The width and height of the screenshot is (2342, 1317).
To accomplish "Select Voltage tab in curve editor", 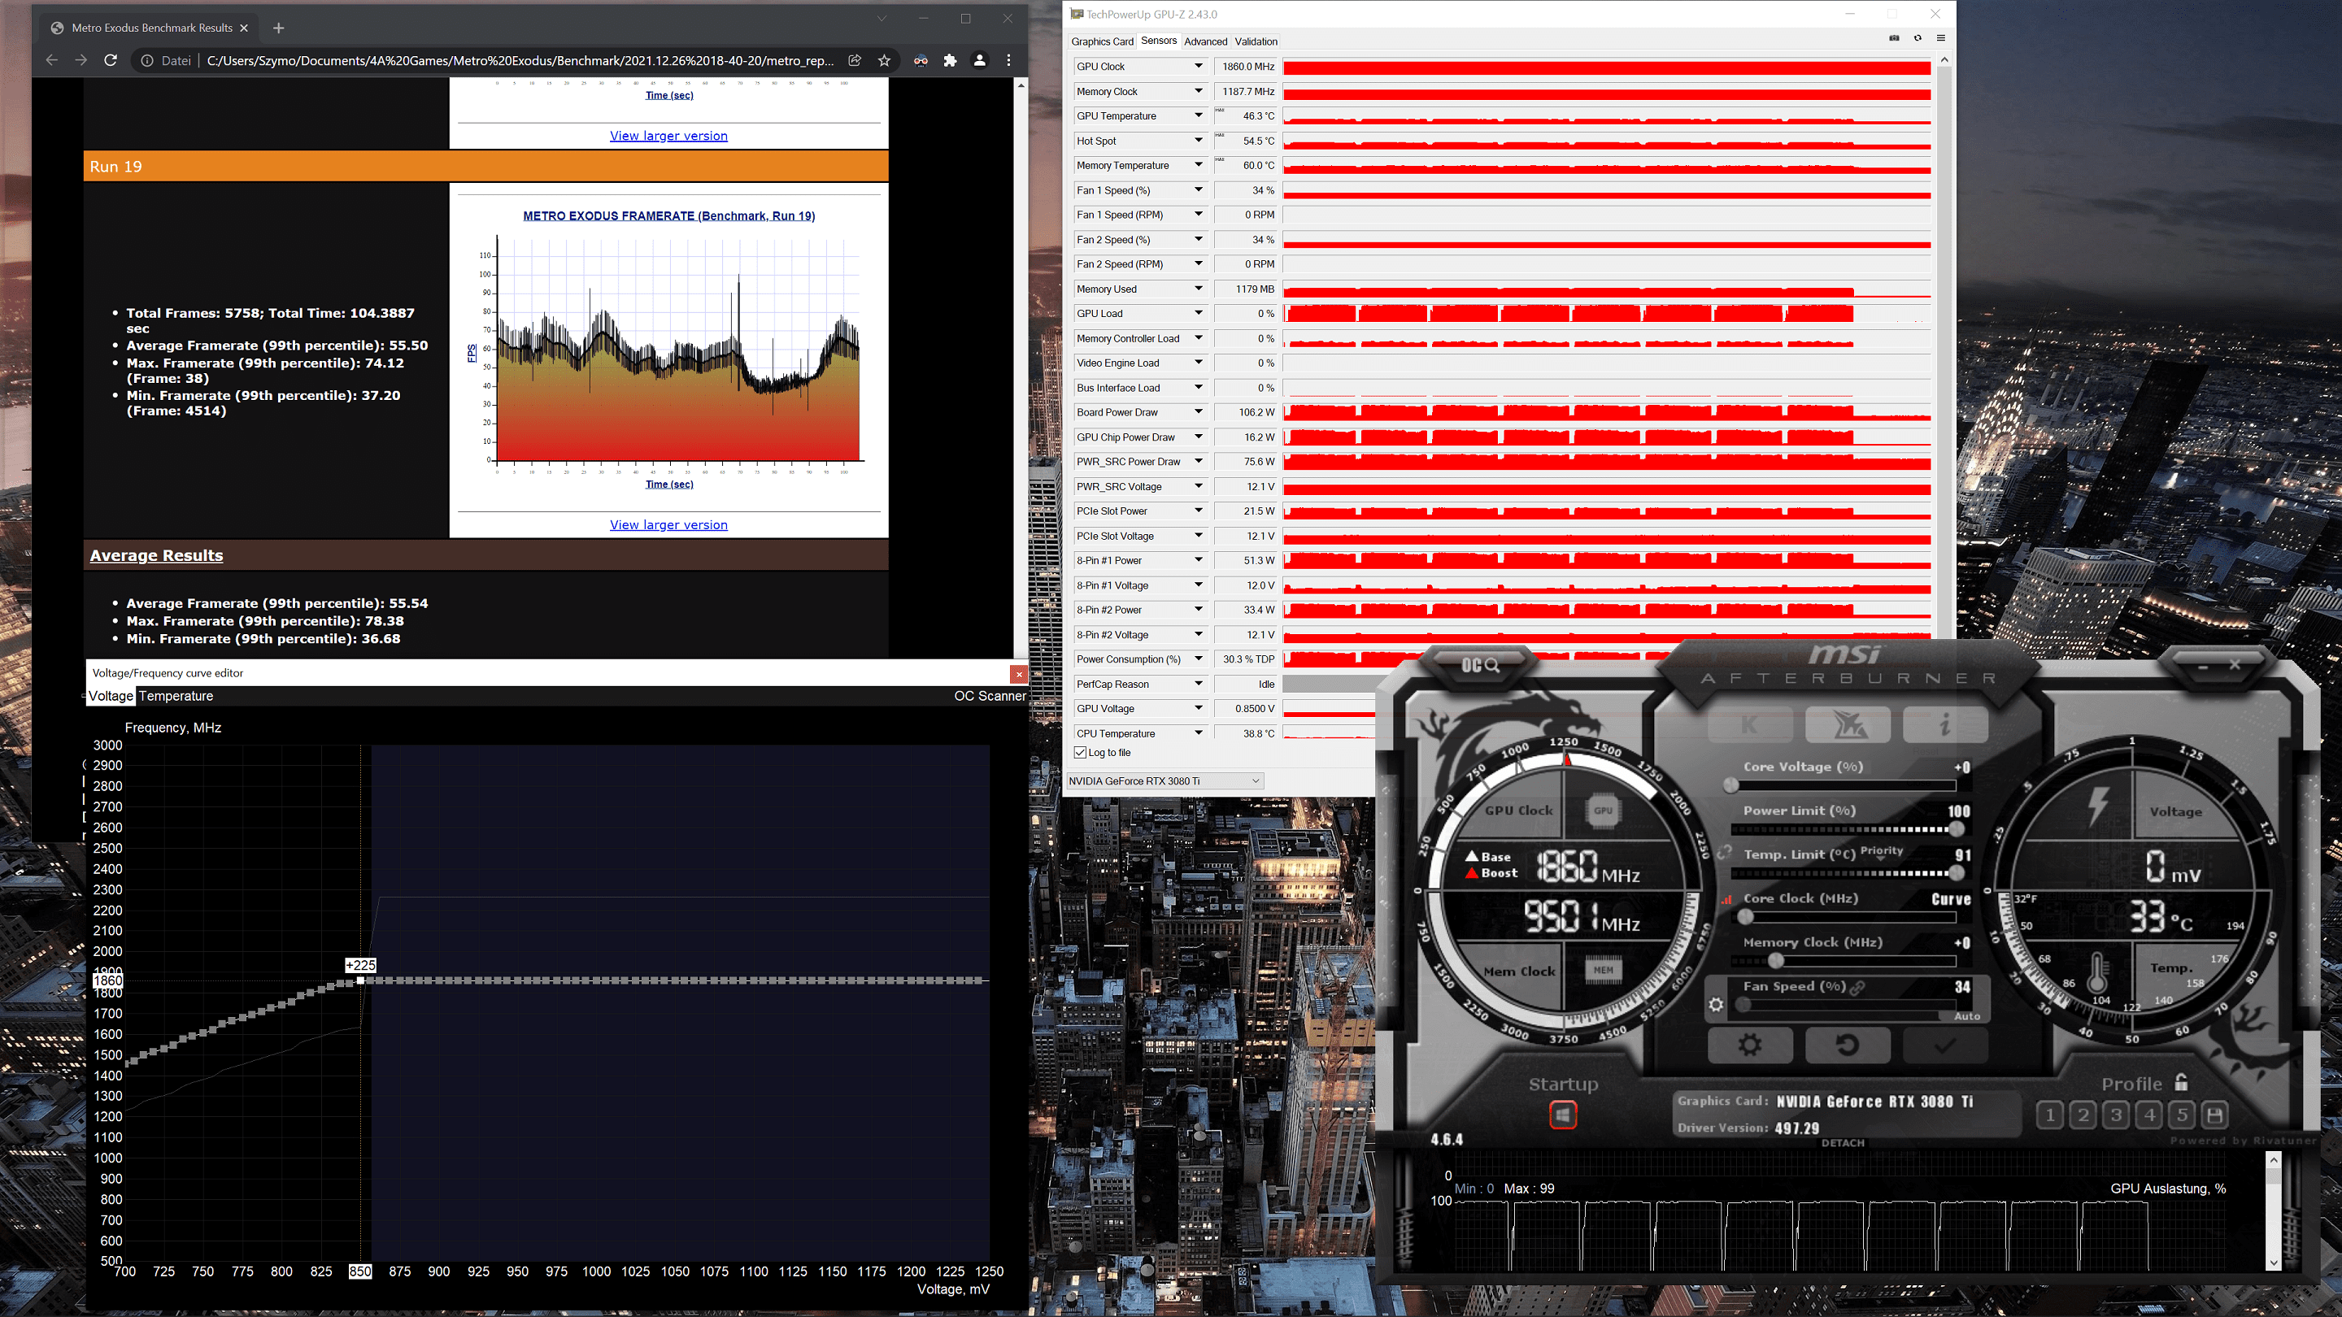I will point(111,696).
